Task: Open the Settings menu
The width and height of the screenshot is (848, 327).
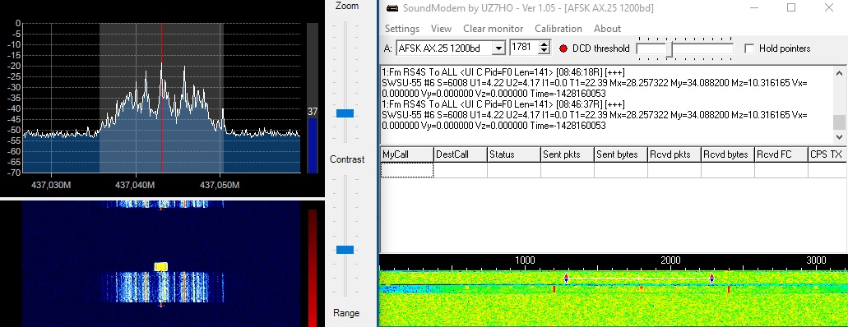Action: pos(402,29)
